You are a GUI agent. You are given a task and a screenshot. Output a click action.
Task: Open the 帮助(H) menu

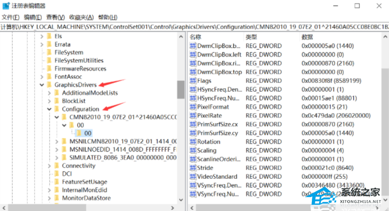(x=108, y=18)
